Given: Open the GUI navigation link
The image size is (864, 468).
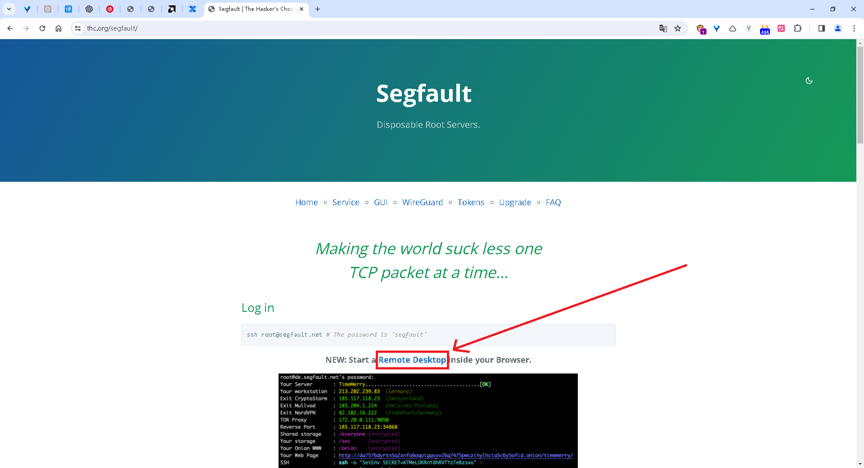Looking at the screenshot, I should 381,202.
